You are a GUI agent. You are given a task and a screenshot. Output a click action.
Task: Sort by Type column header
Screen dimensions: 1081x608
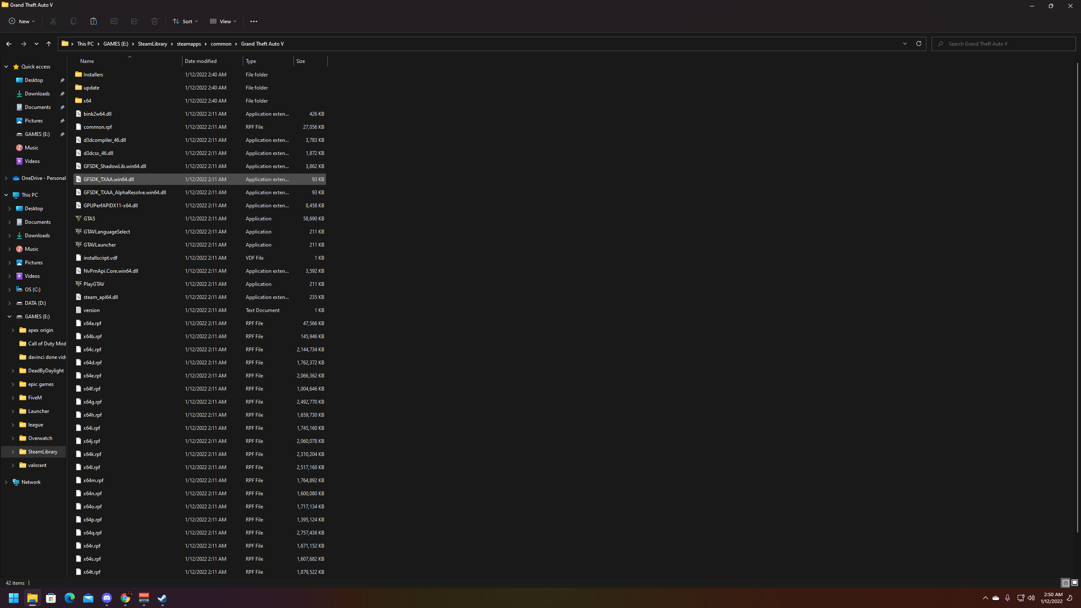269,61
